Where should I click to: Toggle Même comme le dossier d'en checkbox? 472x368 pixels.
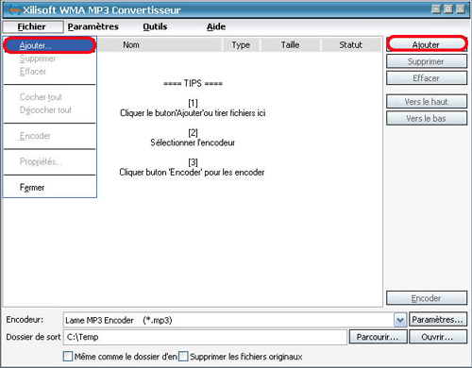pos(68,357)
